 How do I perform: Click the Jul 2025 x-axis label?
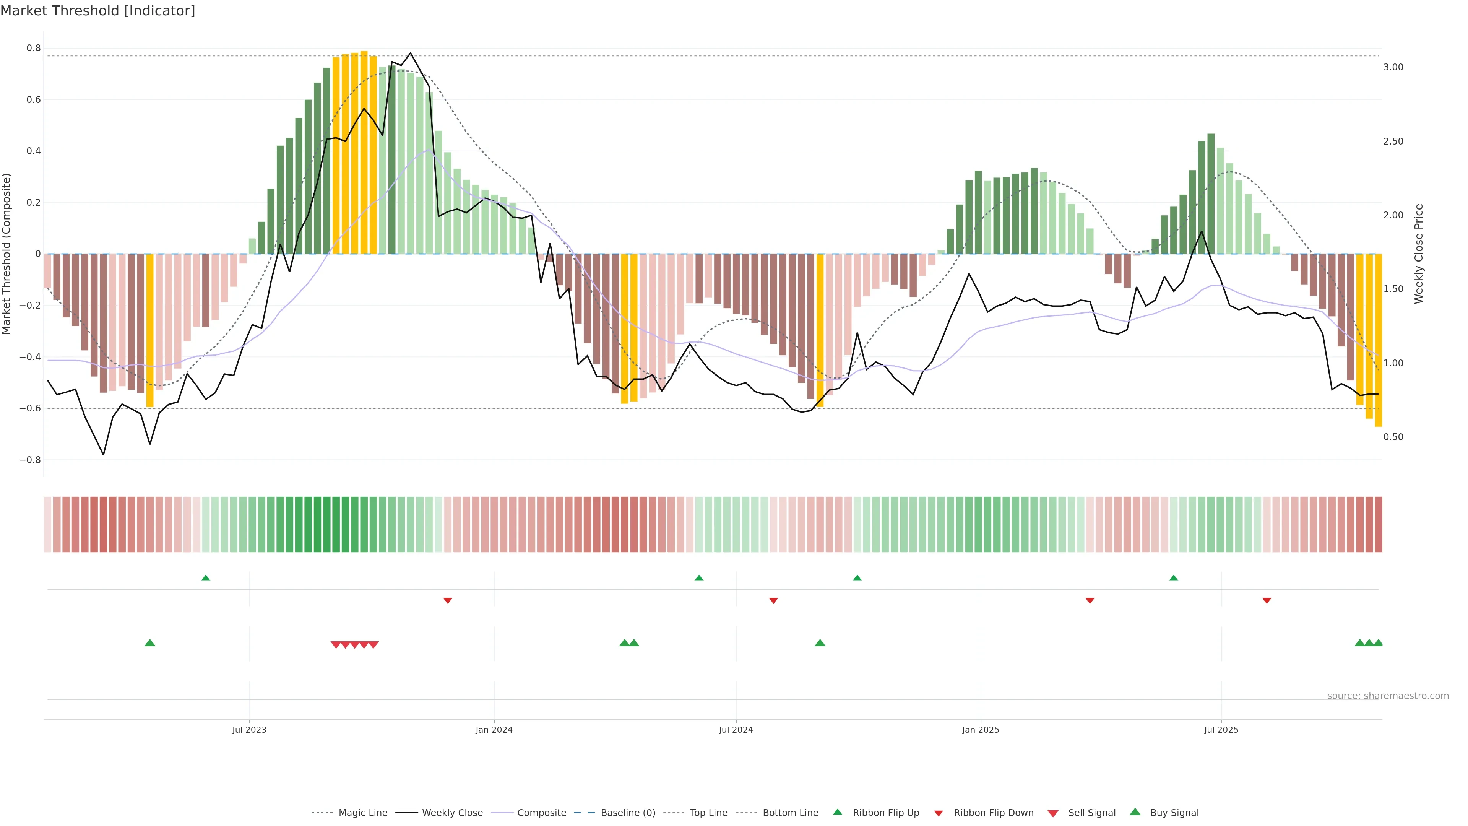1221,730
